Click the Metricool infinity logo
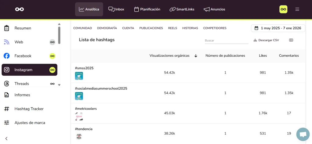The image size is (312, 144). pyautogui.click(x=19, y=9)
